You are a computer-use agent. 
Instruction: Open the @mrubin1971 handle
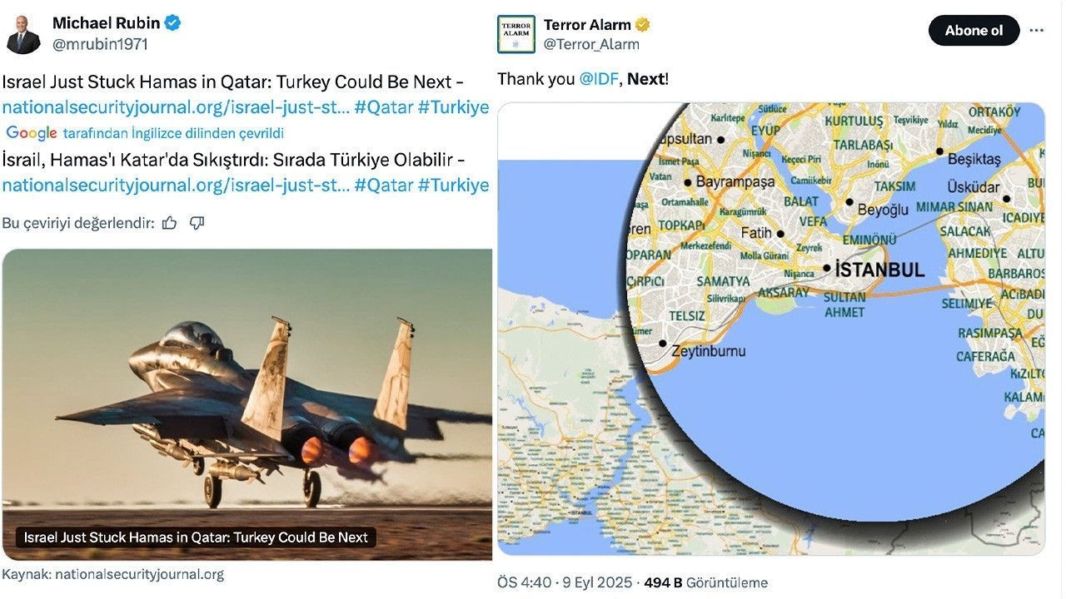point(100,45)
